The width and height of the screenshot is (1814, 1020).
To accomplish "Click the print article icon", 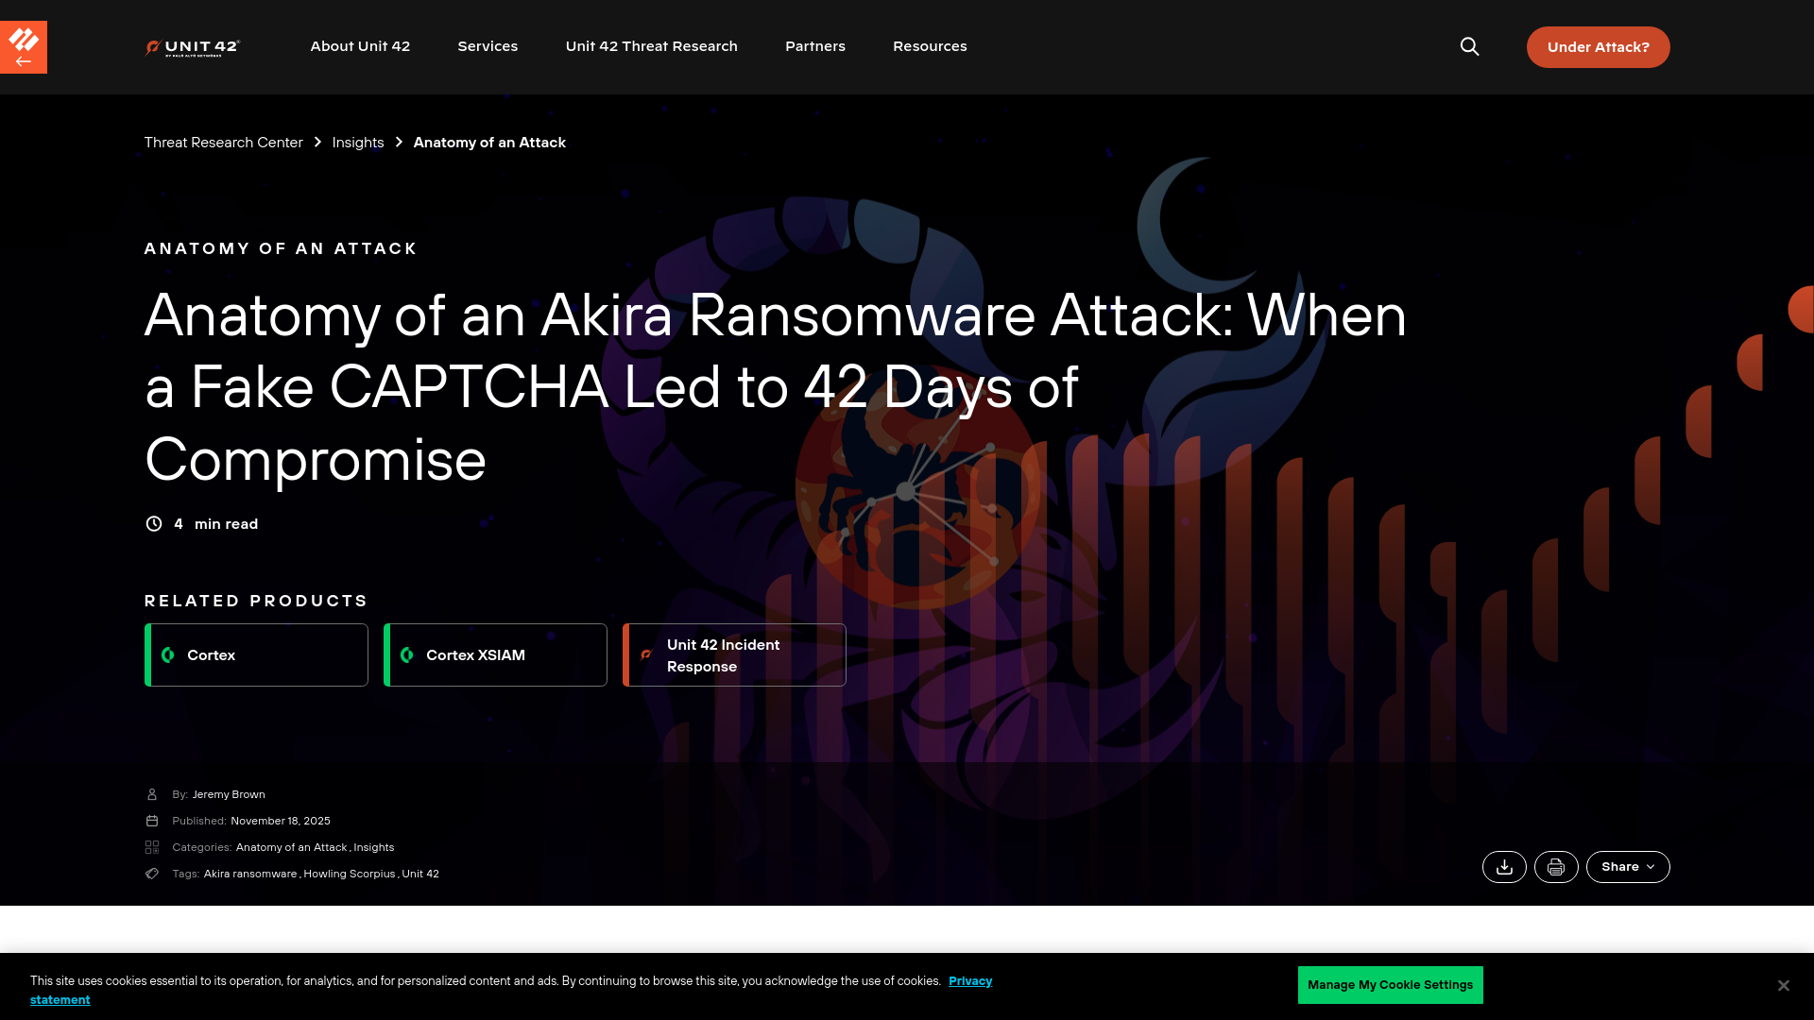I will (x=1556, y=866).
